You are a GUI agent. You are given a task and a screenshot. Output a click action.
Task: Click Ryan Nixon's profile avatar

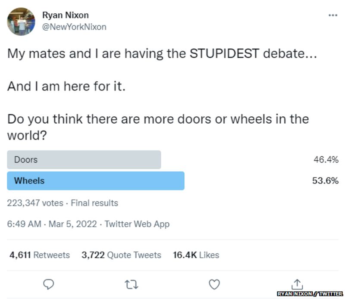coord(21,21)
